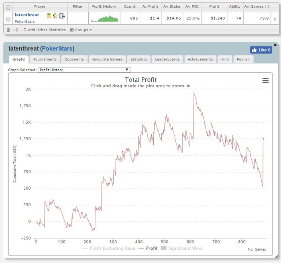
Task: Toggle Significant Wins legend series
Action: pyautogui.click(x=181, y=248)
